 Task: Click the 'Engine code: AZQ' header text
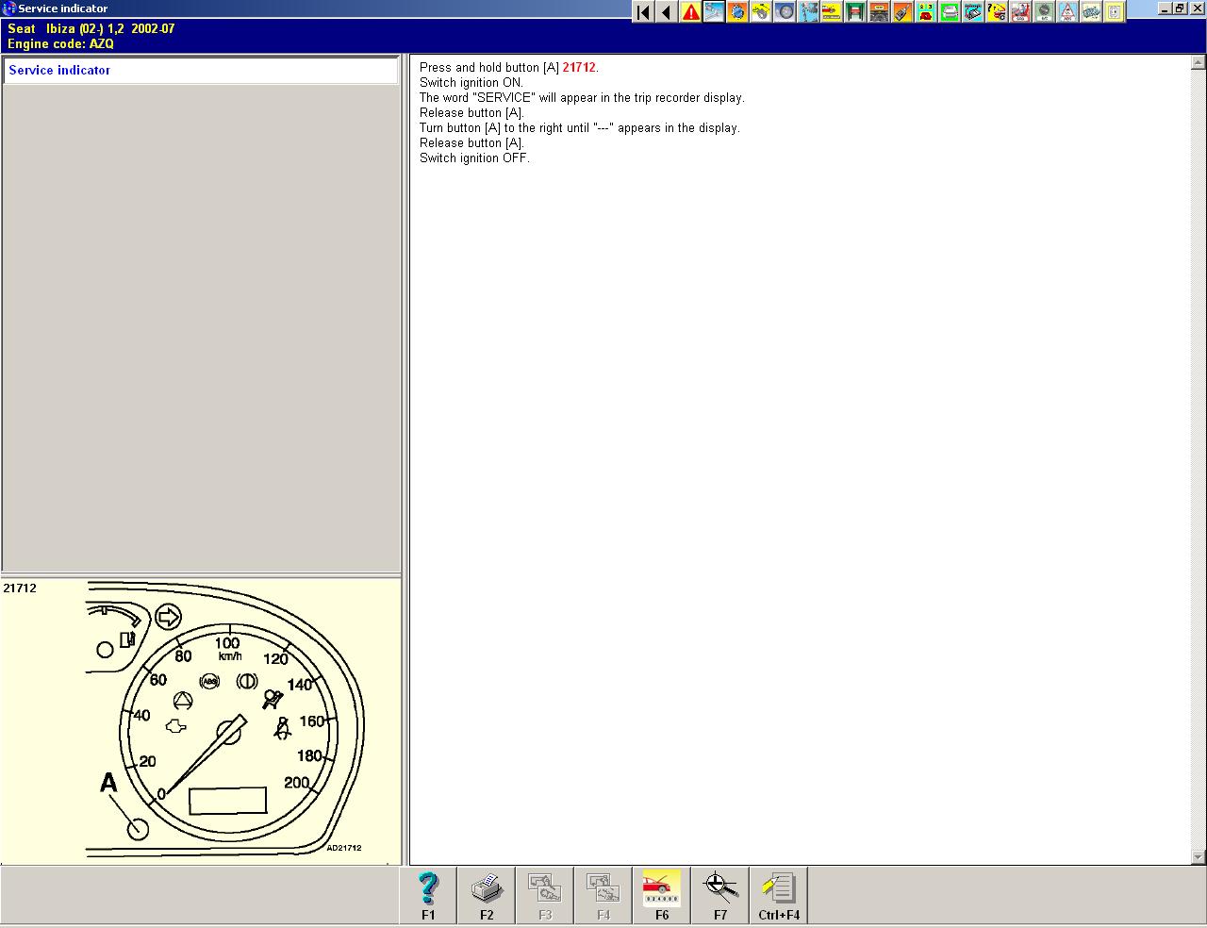pos(60,44)
